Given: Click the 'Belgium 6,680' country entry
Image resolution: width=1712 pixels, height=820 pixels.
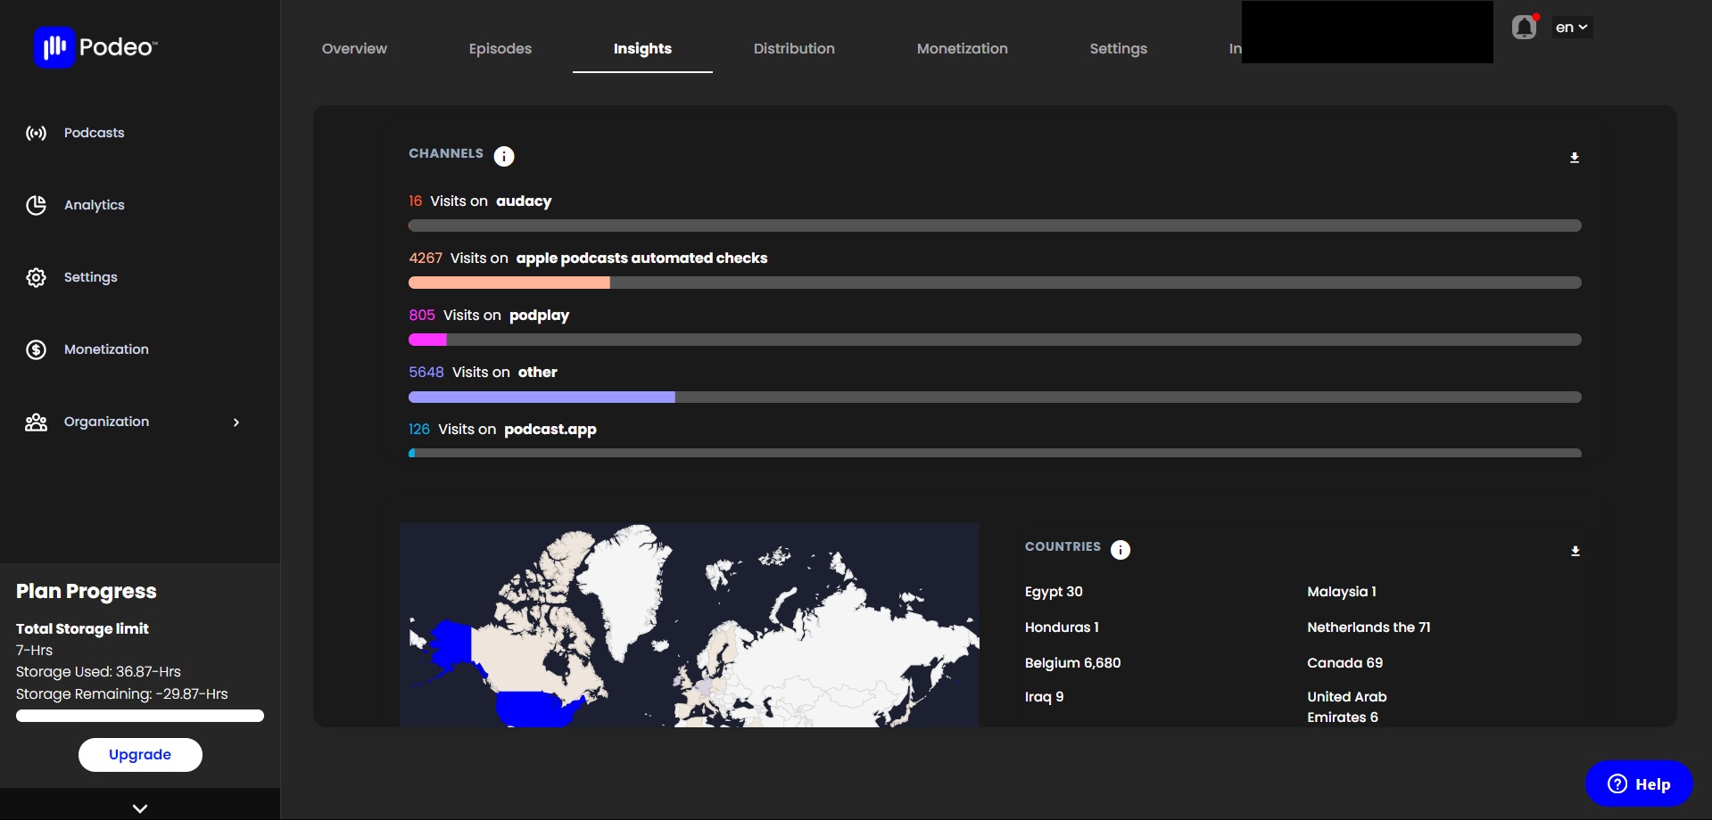Looking at the screenshot, I should [1072, 663].
